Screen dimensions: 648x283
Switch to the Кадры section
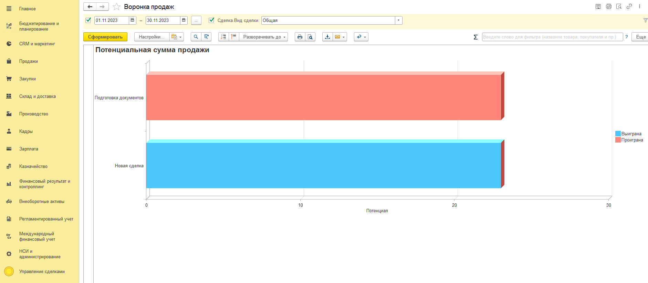coord(26,131)
